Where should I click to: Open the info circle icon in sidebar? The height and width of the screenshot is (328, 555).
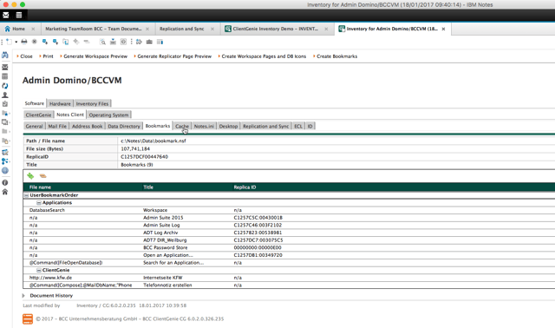pos(5,183)
